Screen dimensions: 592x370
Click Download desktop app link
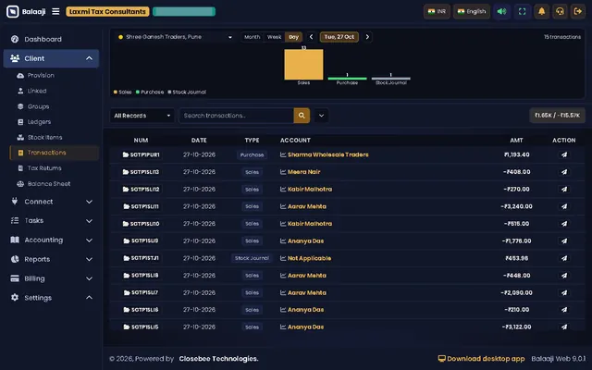click(481, 359)
